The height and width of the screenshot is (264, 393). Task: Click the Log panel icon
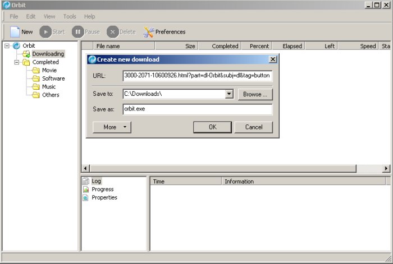[86, 181]
